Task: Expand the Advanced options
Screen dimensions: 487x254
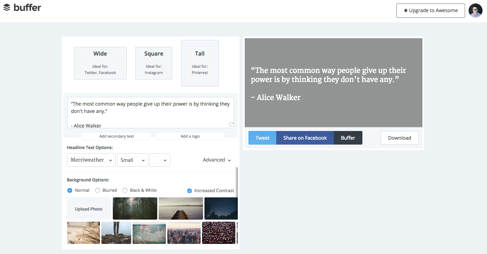Action: coord(217,160)
